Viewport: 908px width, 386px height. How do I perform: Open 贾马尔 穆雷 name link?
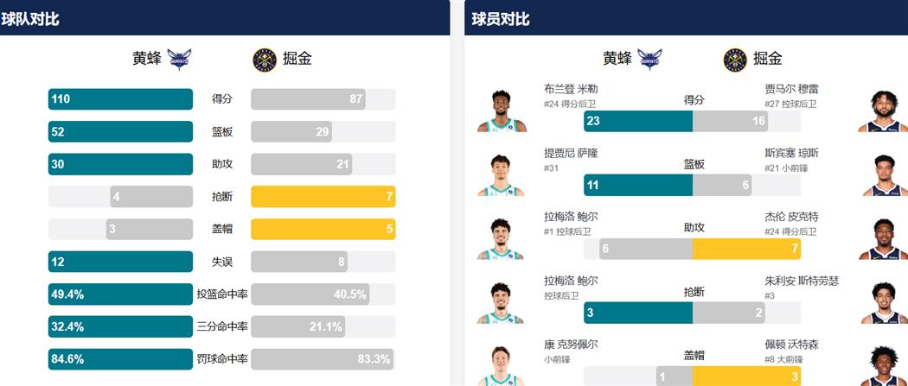(791, 89)
